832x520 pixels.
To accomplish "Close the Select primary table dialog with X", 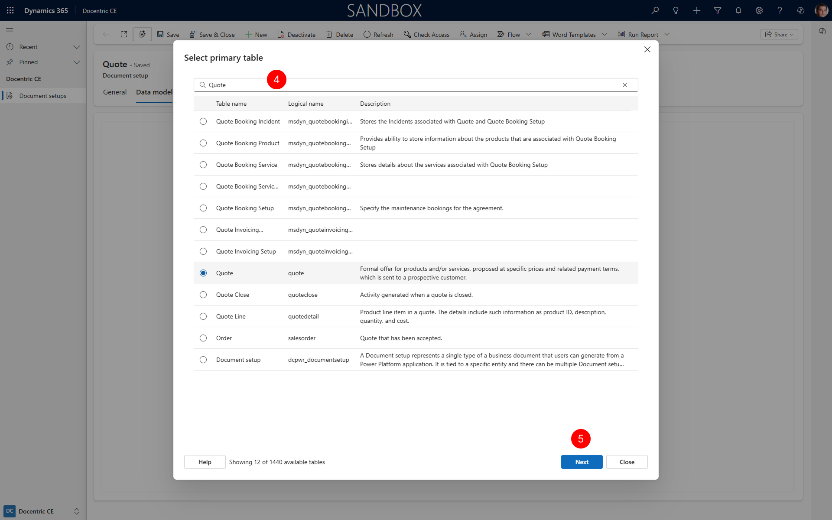I will (x=647, y=49).
